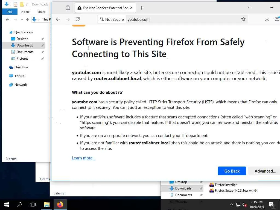Unpin Desktop using its pin icon
280x210 pixels.
click(42, 39)
